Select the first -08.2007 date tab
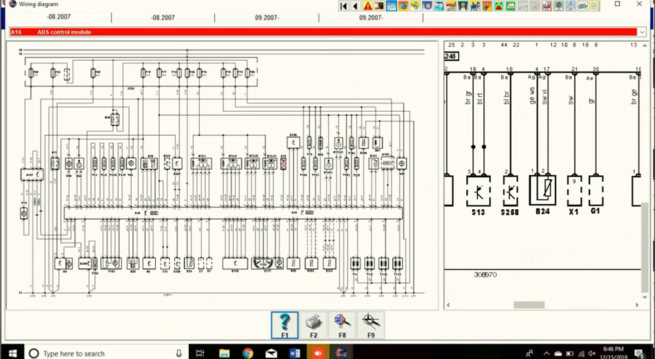 (x=59, y=17)
